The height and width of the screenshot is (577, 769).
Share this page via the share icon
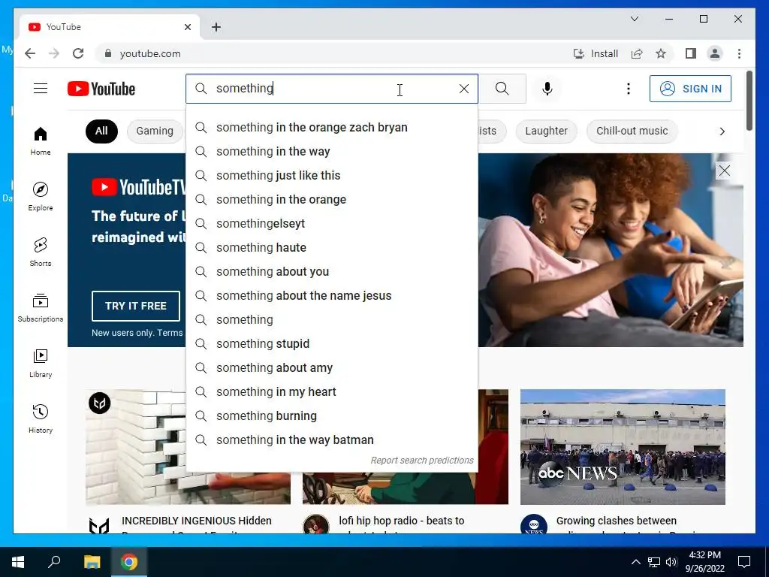[x=637, y=53]
